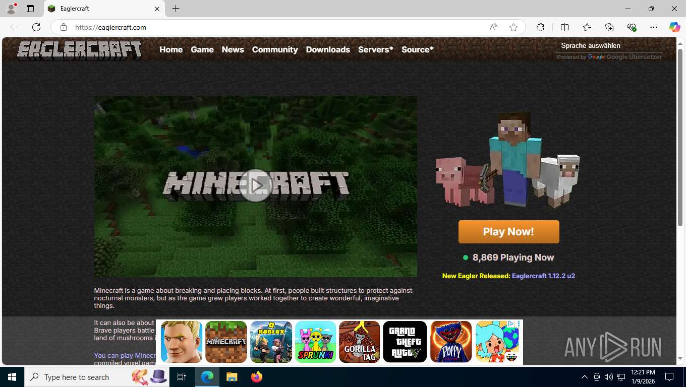686x387 pixels.
Task: Click the Edge icon in taskbar
Action: (207, 377)
